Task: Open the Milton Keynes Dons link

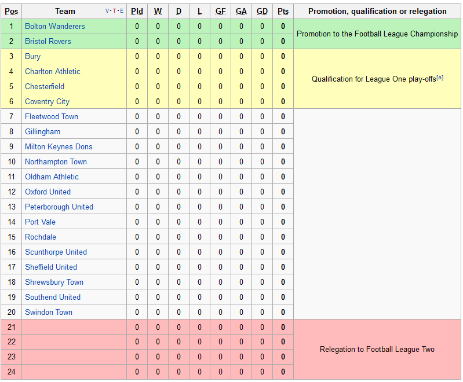Action: (59, 146)
